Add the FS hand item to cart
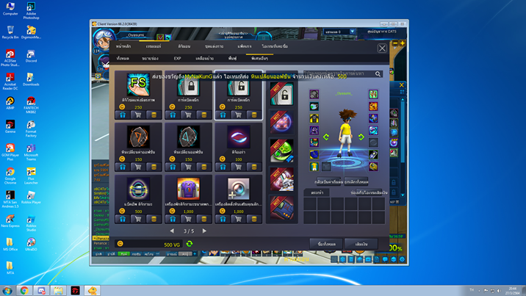 [x=138, y=115]
